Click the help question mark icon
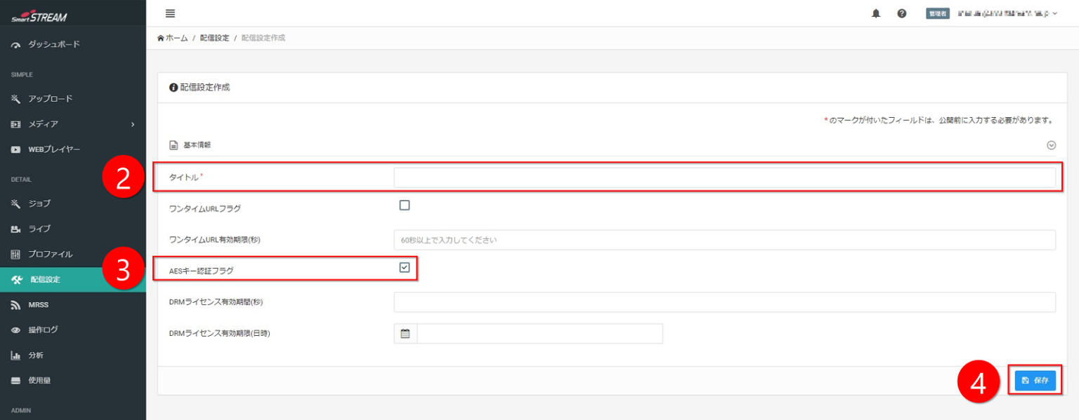1079x420 pixels. (x=902, y=13)
